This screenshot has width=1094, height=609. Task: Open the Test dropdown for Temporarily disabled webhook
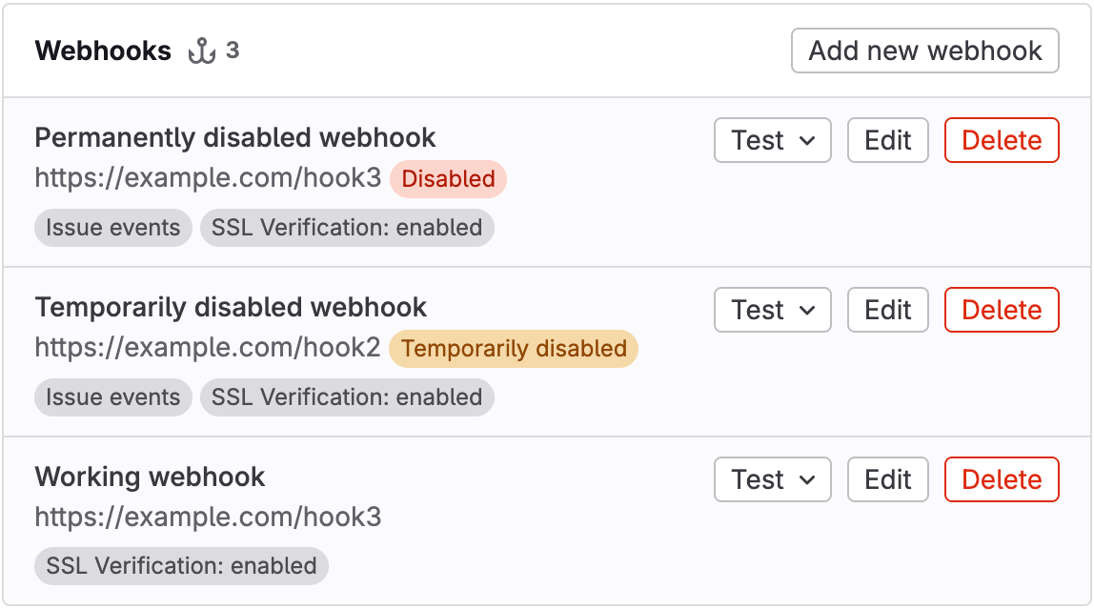(x=772, y=310)
